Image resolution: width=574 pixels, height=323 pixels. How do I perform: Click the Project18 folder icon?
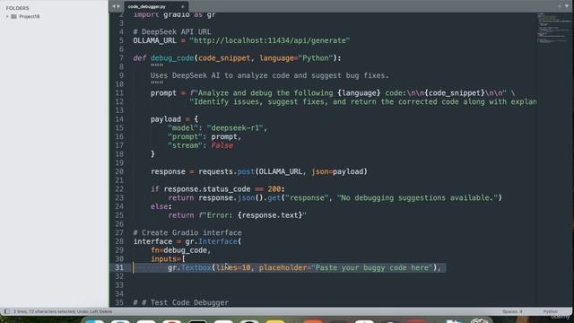point(14,16)
